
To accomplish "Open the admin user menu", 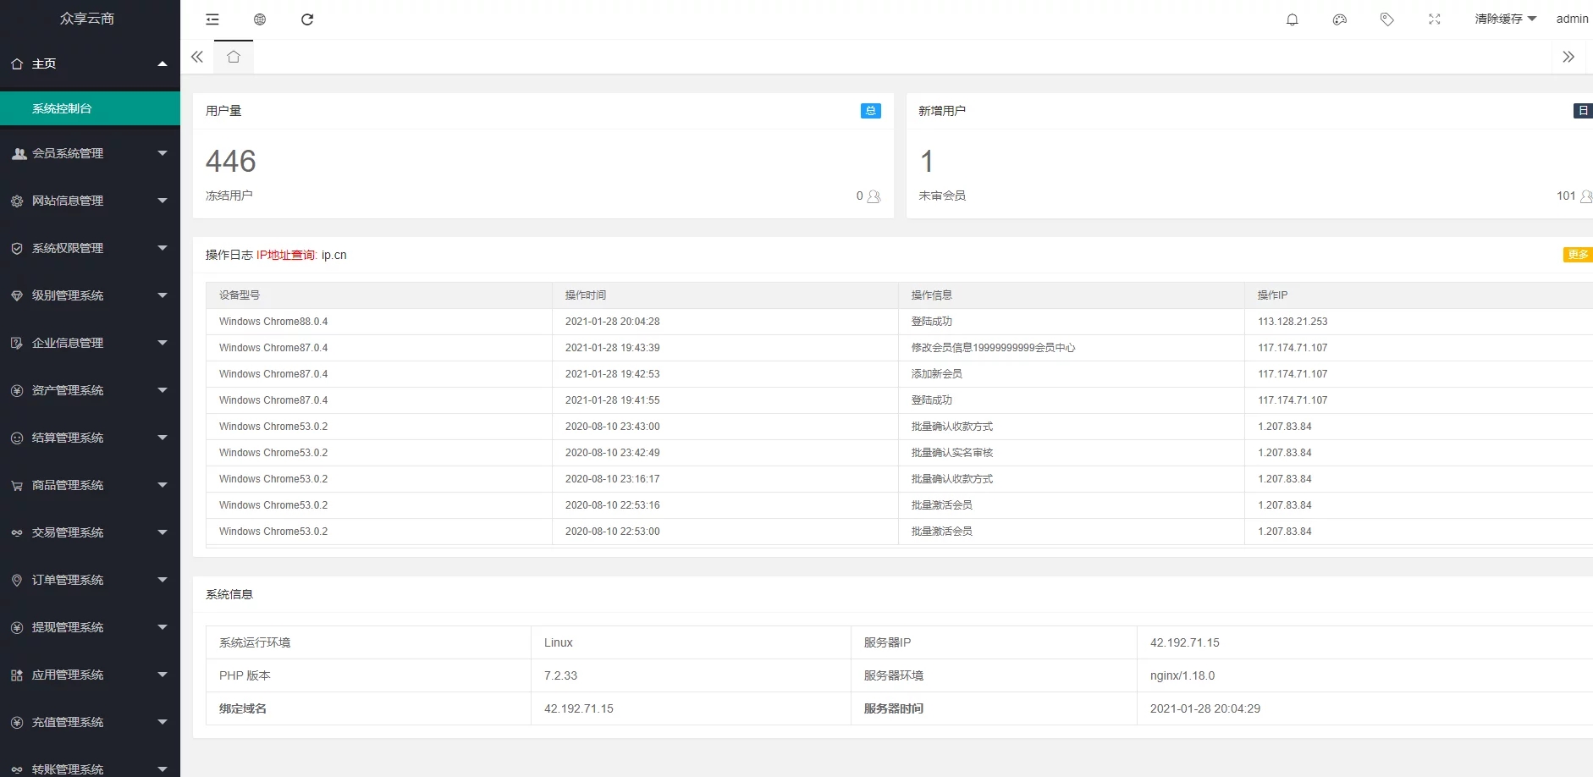I will point(1572,19).
